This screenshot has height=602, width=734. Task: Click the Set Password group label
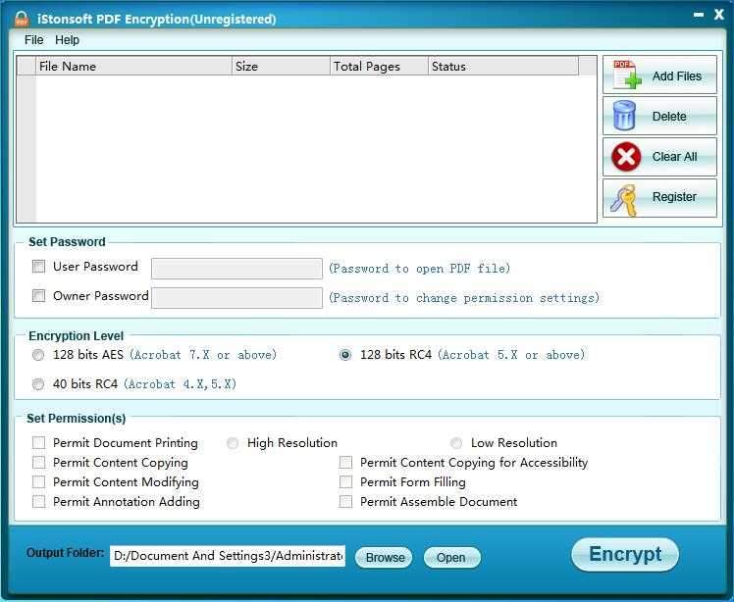click(67, 242)
